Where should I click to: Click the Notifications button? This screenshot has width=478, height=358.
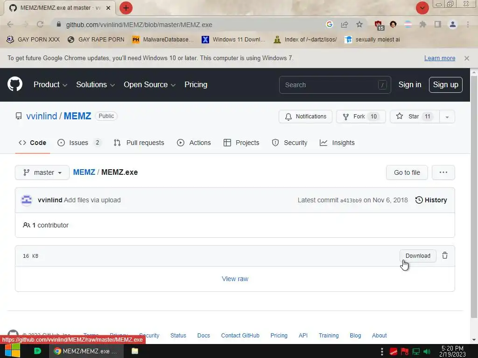[x=305, y=117]
